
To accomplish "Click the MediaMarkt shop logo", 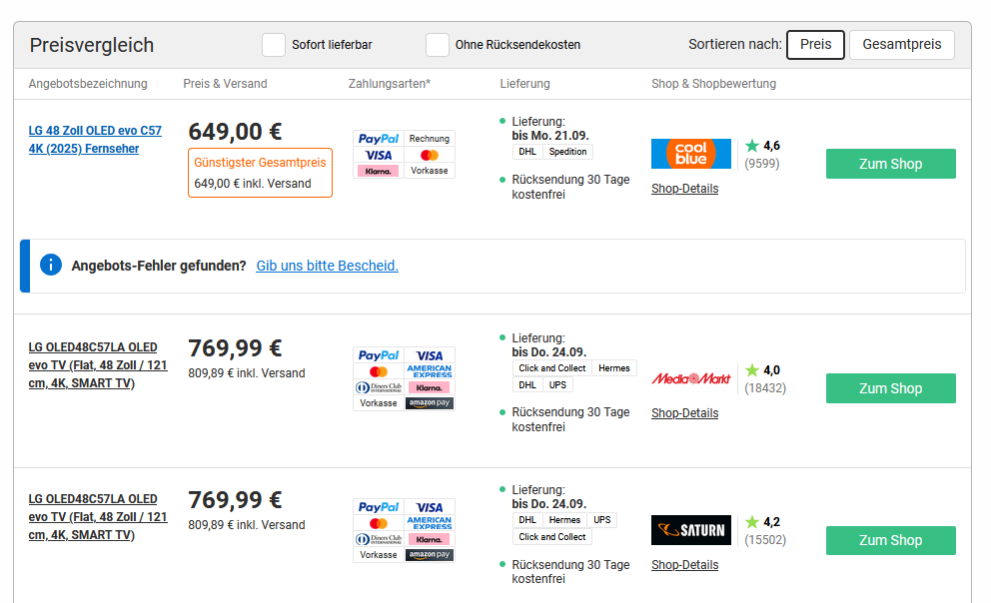I will click(690, 378).
